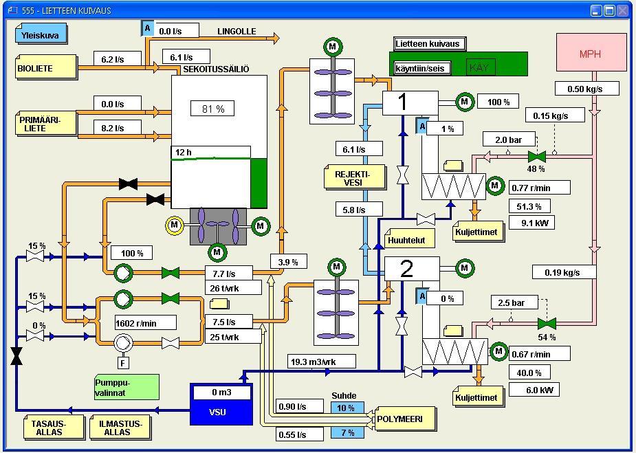This screenshot has width=636, height=453.
Task: Click the Suhde 7 % field
Action: pyautogui.click(x=347, y=433)
